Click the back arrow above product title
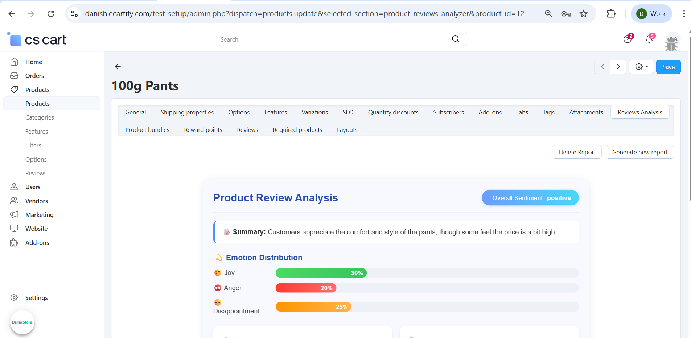Viewport: 691px width, 338px height. tap(118, 67)
